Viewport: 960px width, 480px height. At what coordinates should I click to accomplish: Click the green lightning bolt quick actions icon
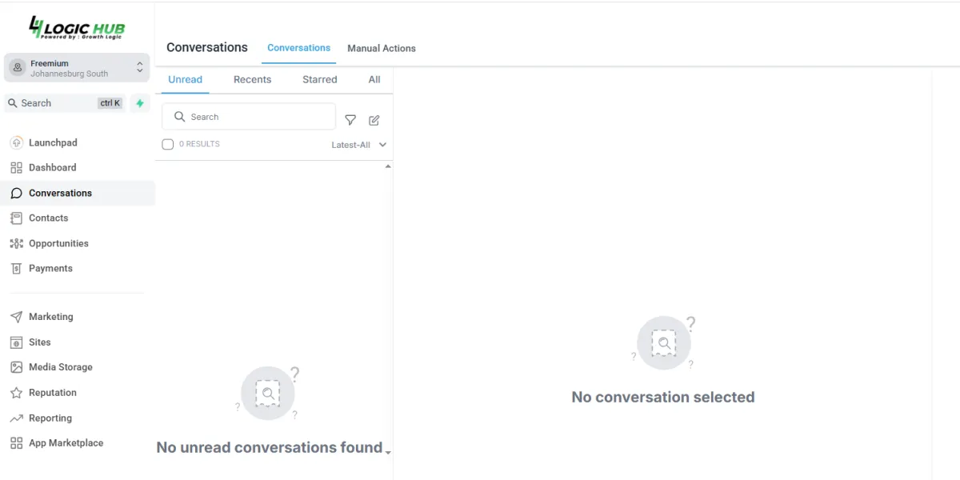[140, 103]
